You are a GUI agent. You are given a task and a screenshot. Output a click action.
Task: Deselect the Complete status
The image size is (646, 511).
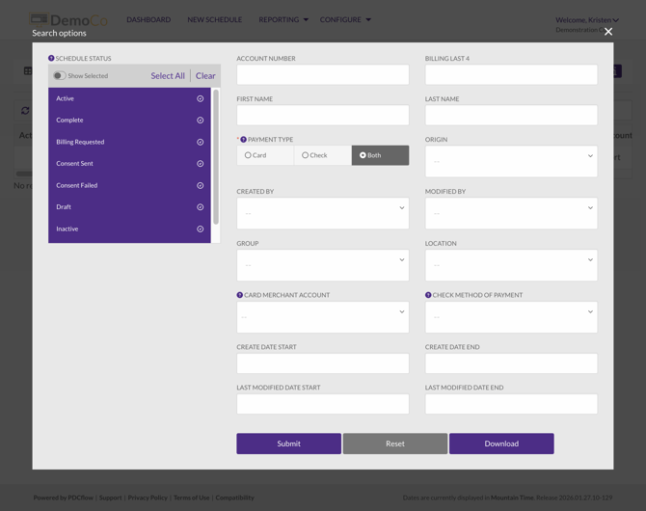[129, 120]
